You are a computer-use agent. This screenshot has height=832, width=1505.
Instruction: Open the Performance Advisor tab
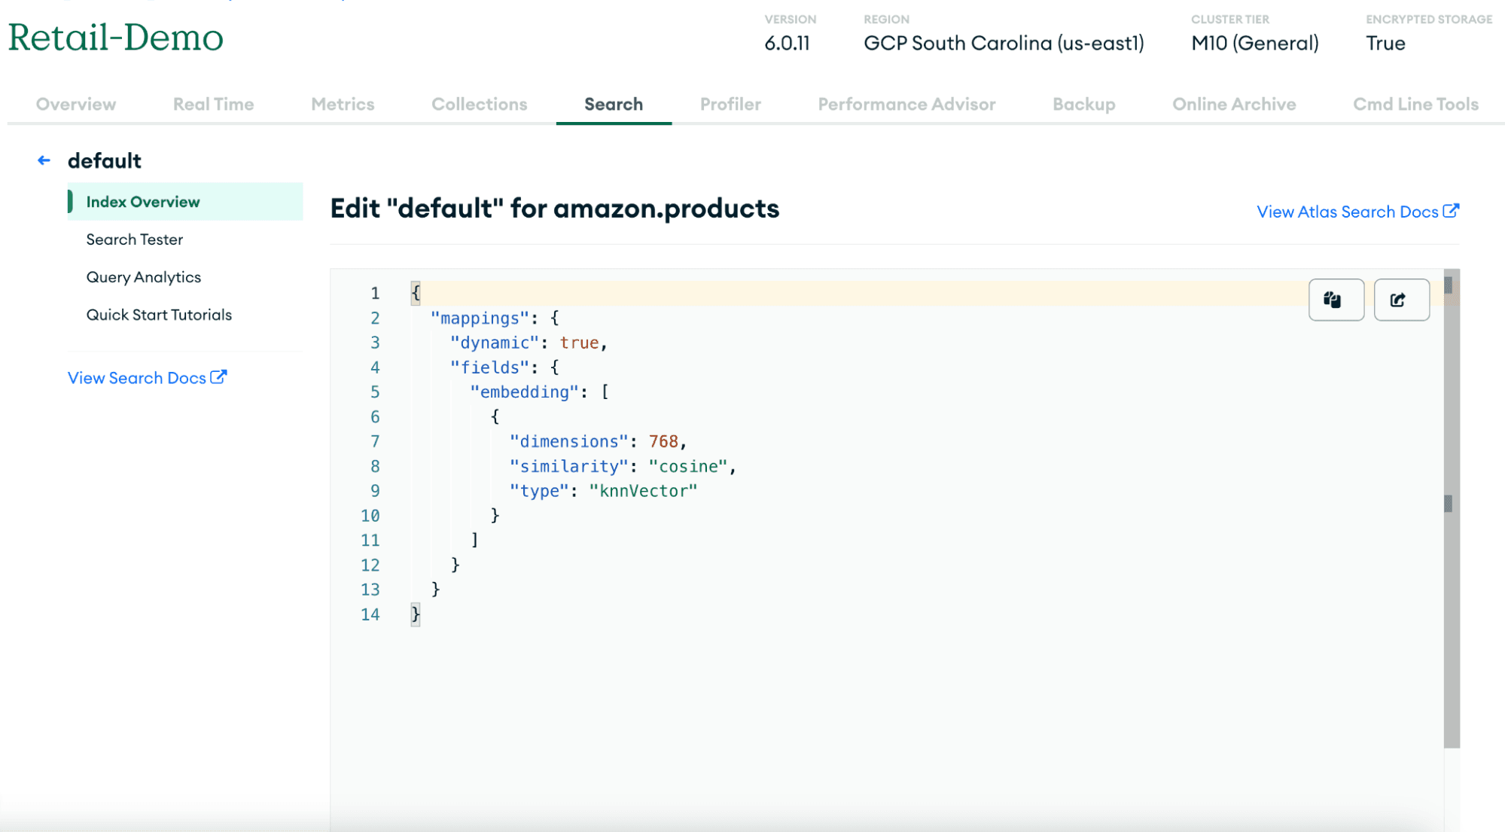point(906,104)
